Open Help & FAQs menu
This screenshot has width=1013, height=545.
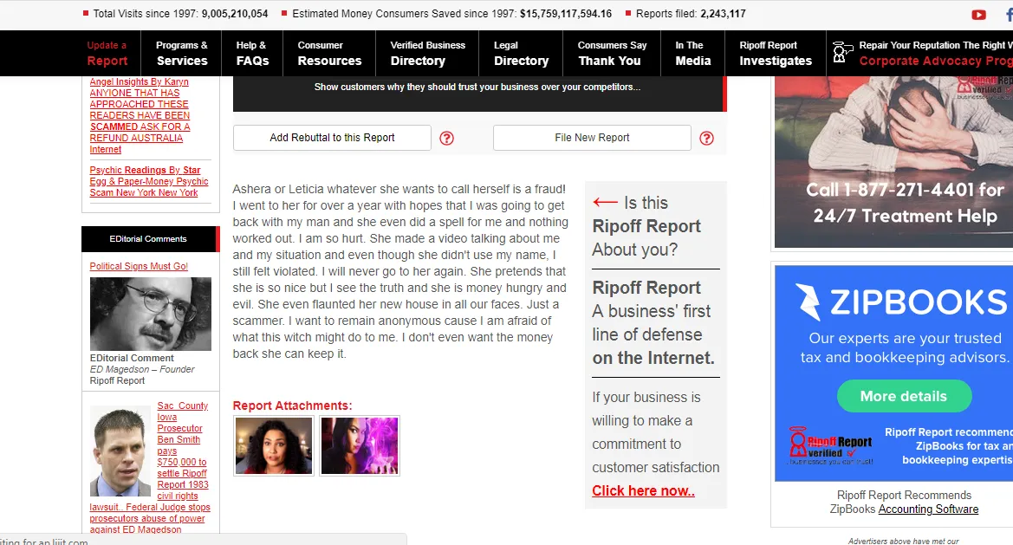coord(252,54)
